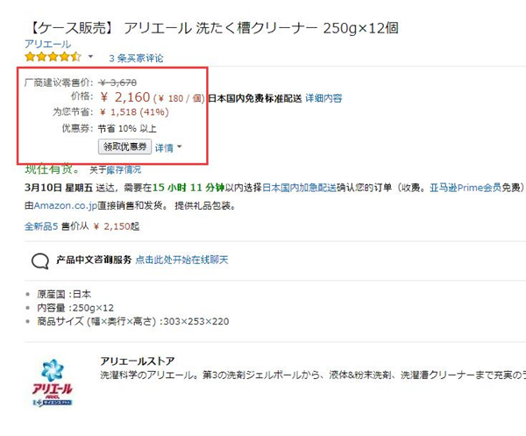Click the chat speech bubble icon

click(x=40, y=261)
